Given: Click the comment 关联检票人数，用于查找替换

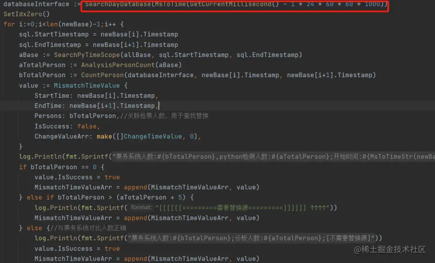Looking at the screenshot, I should pyautogui.click(x=164, y=116).
